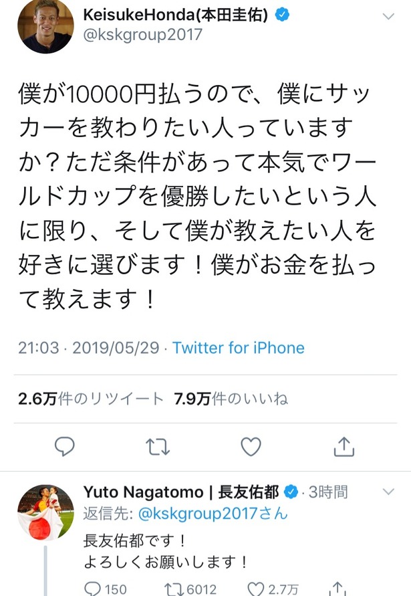
Task: Open chevron menu on KeisukeHonda's tweet
Action: [388, 16]
